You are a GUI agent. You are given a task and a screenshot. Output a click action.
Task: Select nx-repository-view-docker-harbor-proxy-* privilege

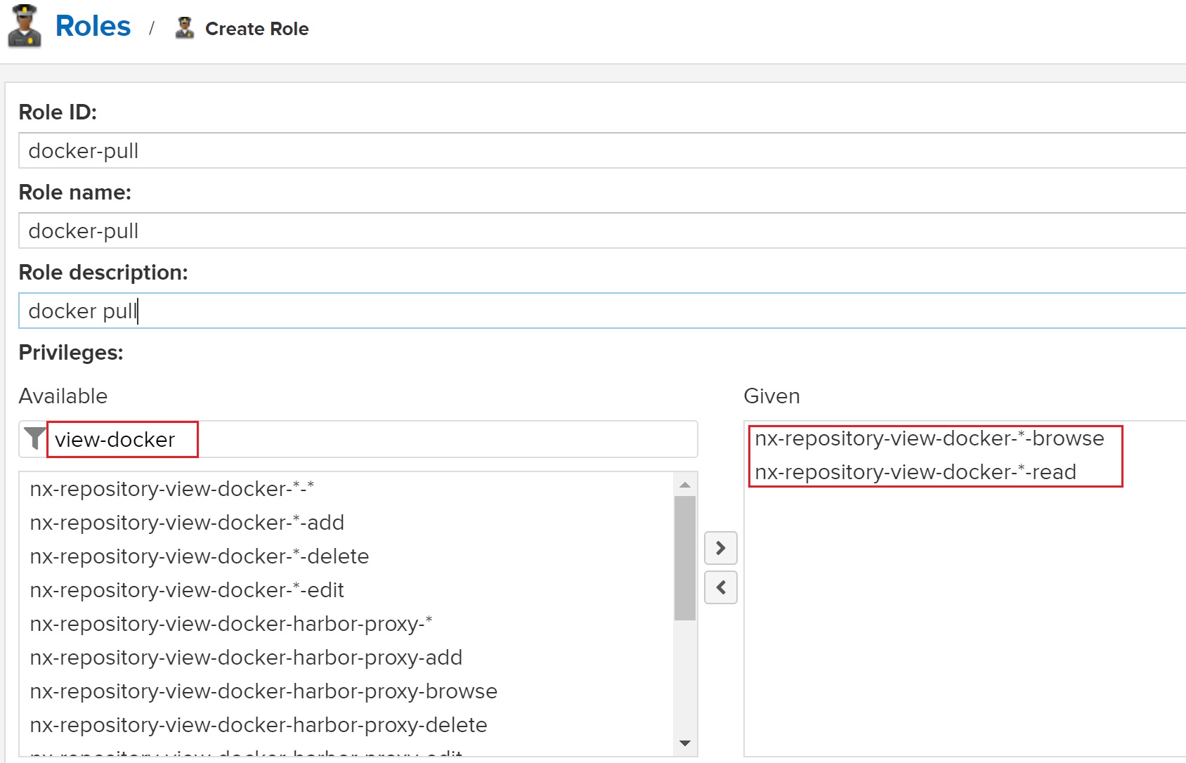point(347,624)
